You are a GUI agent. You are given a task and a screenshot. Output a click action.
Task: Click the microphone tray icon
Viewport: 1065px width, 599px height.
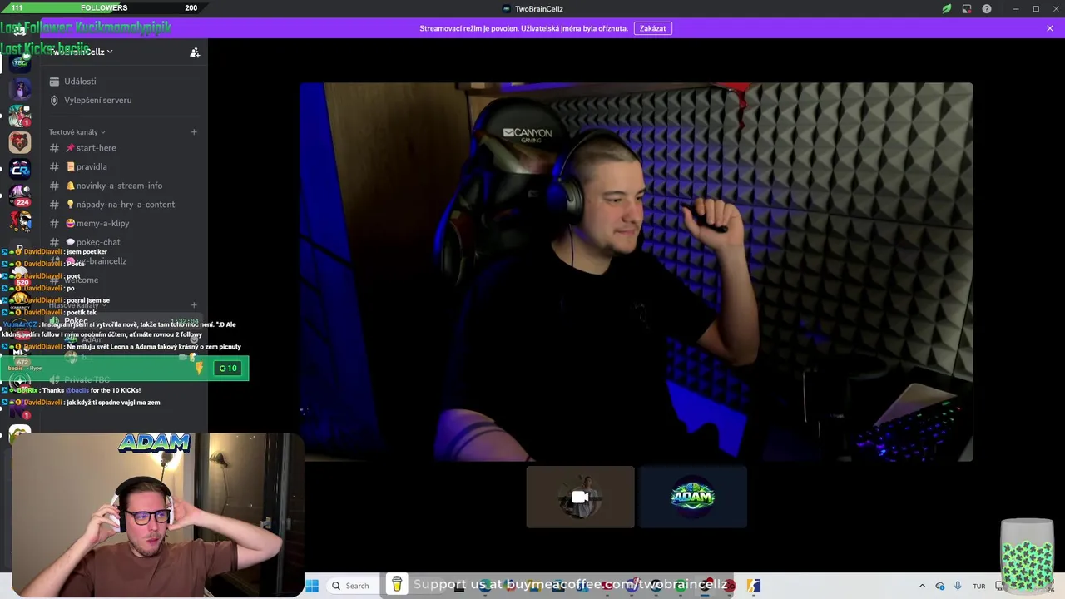tap(958, 586)
